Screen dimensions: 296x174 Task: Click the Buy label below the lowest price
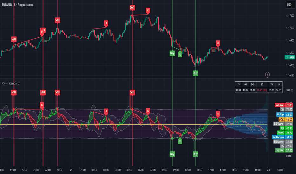pyautogui.click(x=195, y=73)
